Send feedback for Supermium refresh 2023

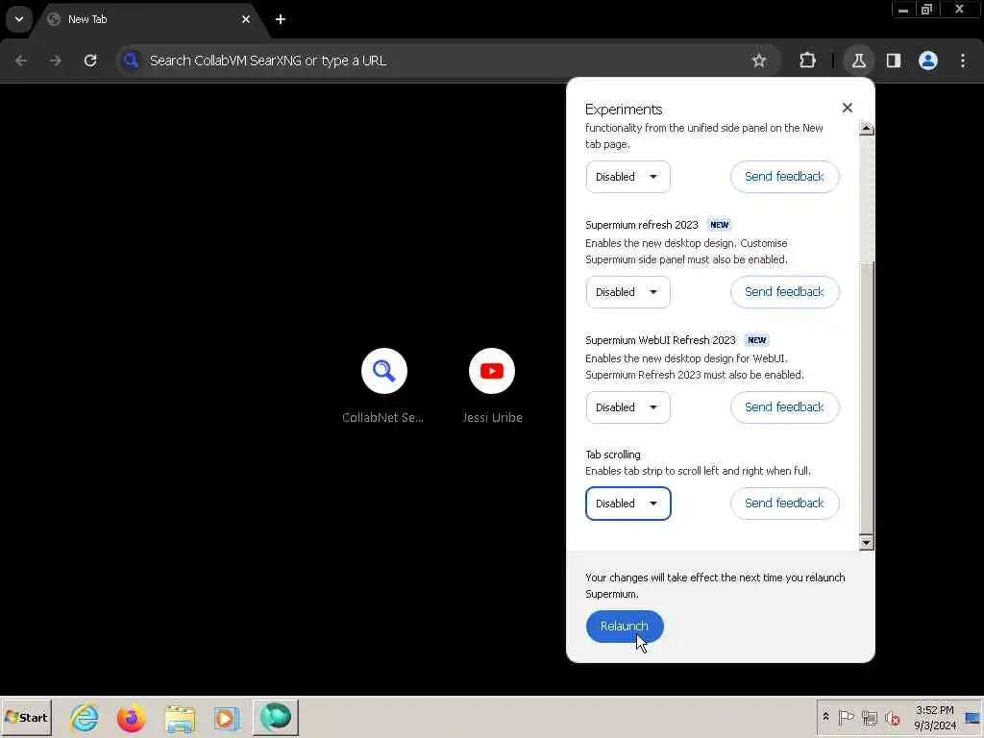(x=784, y=292)
